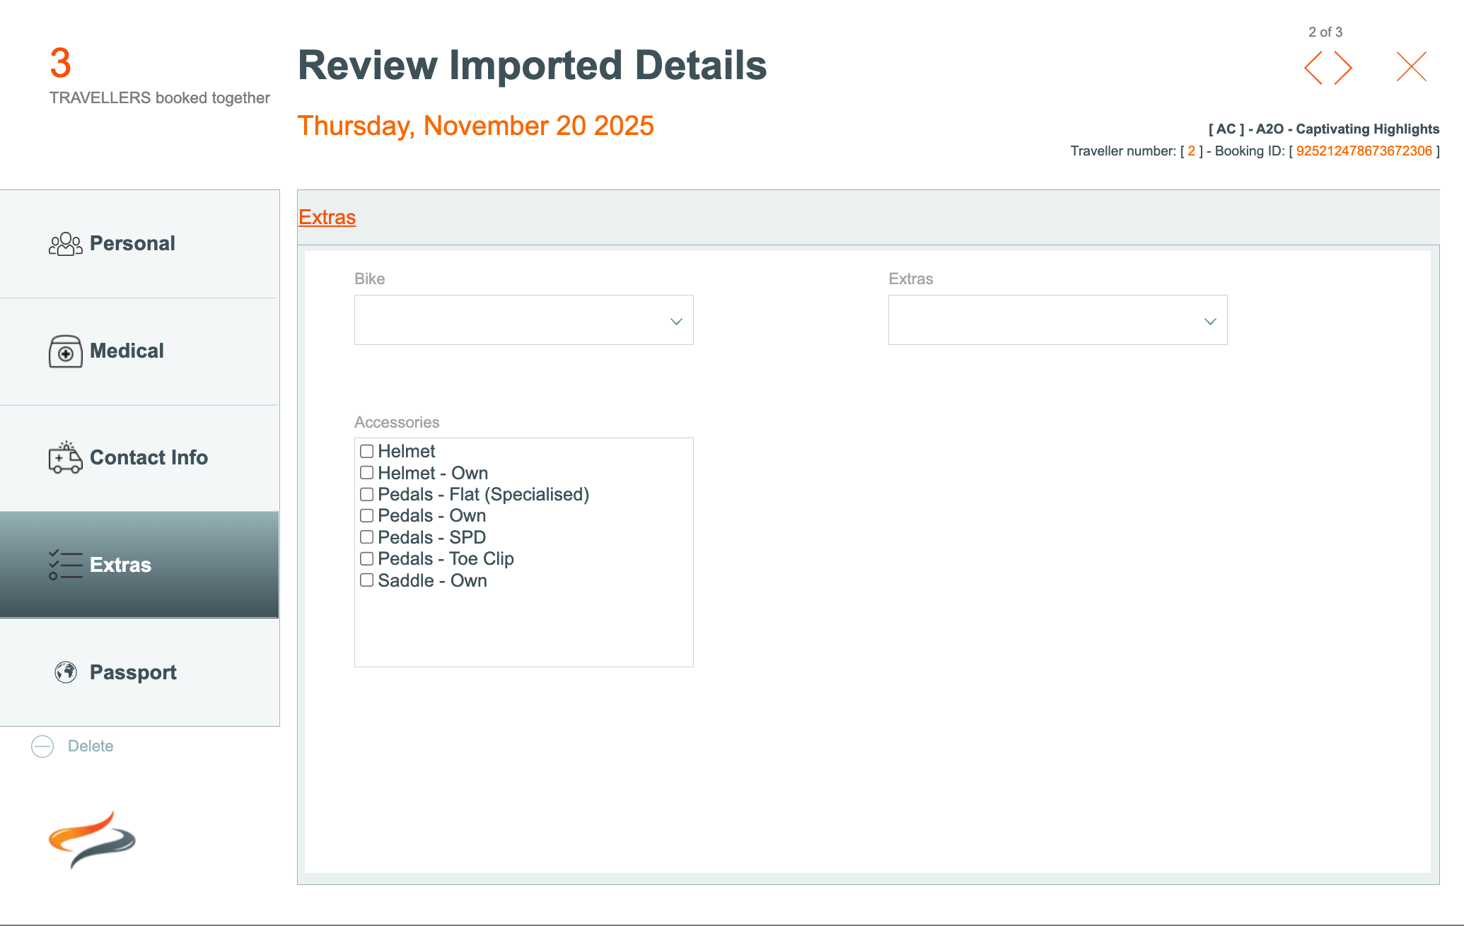
Task: Go to next traveller arrow
Action: point(1343,68)
